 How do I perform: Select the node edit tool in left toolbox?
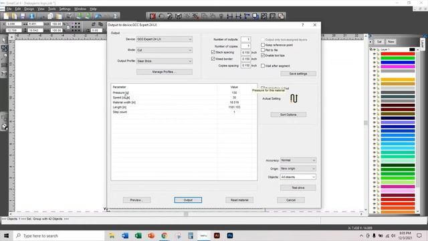point(4,48)
